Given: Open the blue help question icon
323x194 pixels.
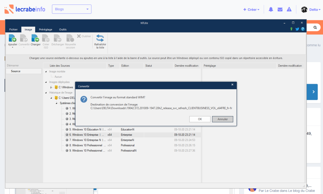Looking at the screenshot, I should pyautogui.click(x=303, y=29).
